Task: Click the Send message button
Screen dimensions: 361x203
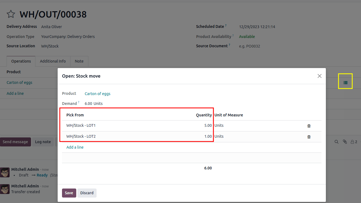Action: (x=15, y=142)
